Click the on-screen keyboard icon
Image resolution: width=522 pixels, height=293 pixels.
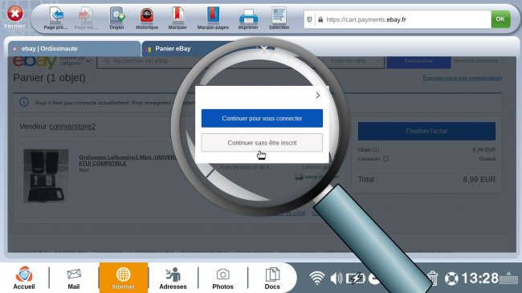508,278
